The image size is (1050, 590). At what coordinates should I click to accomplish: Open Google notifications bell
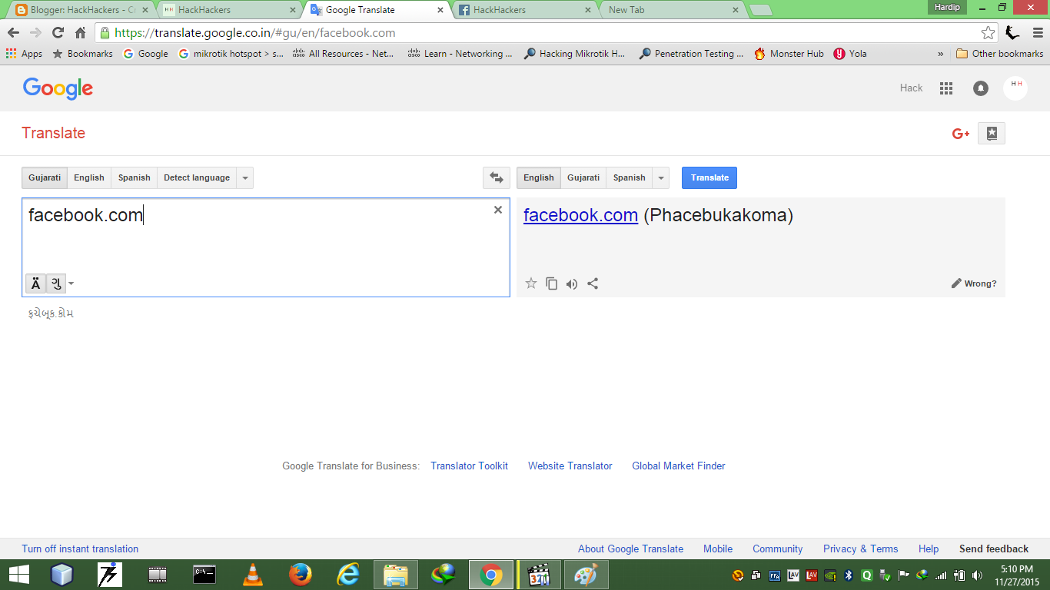point(981,88)
